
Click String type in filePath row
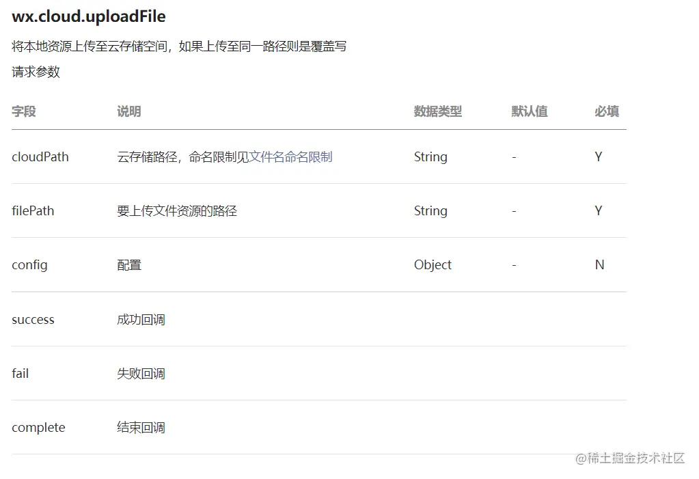click(430, 211)
